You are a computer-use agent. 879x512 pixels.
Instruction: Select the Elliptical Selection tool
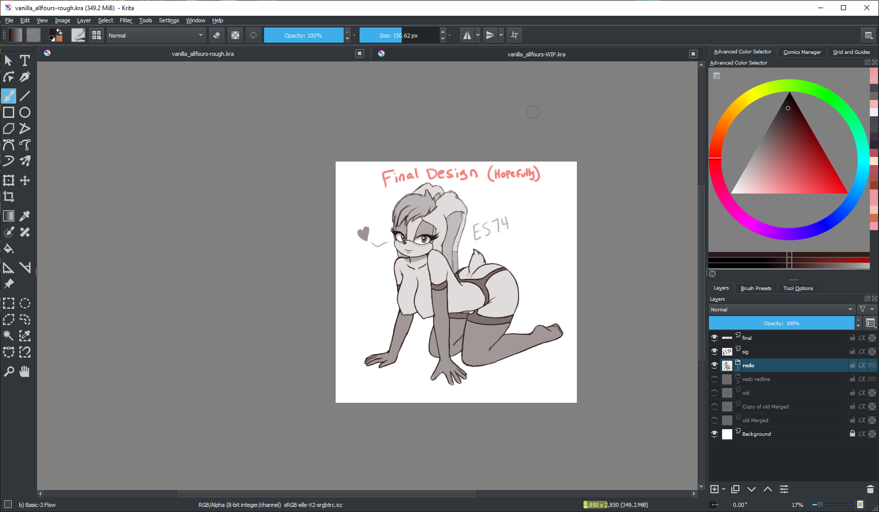point(24,303)
